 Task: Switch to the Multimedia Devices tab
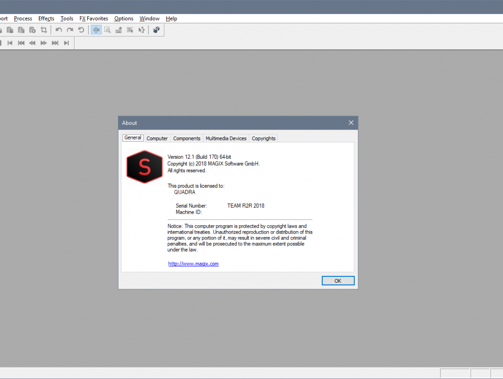(x=226, y=138)
